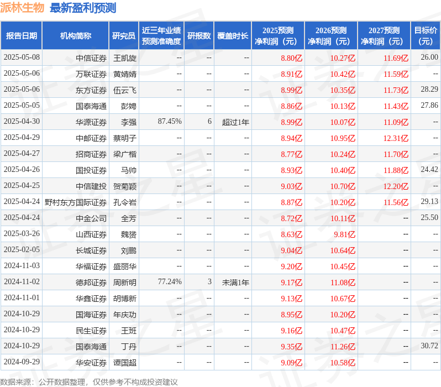This screenshot has width=441, height=387.
Task: Click target price 24.42
Action: pos(429,170)
